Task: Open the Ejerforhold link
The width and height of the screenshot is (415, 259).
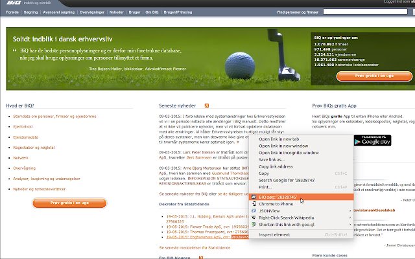Action: 23,127
